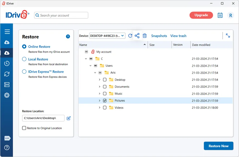Share the selected files
Screen dimensions: 239x157
click(137, 35)
